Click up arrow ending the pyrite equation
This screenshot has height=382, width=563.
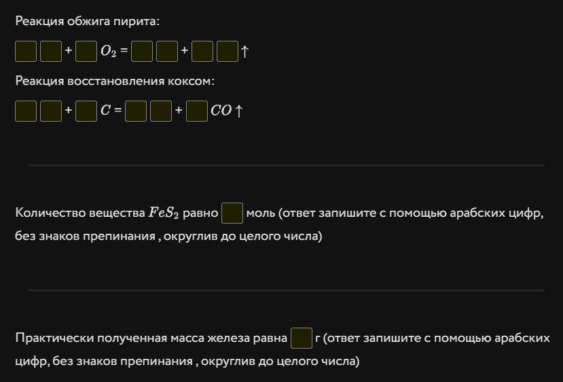tap(245, 52)
